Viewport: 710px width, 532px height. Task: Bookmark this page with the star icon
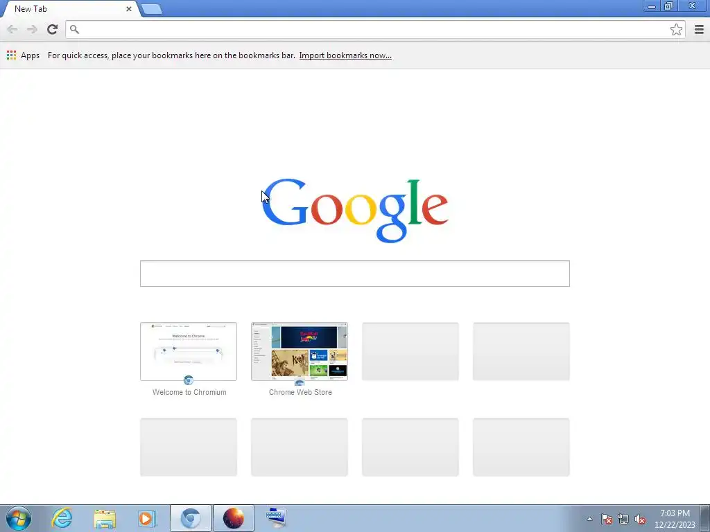[x=676, y=29]
